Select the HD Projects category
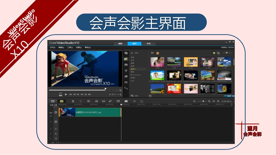The image size is (276, 155). (136, 75)
